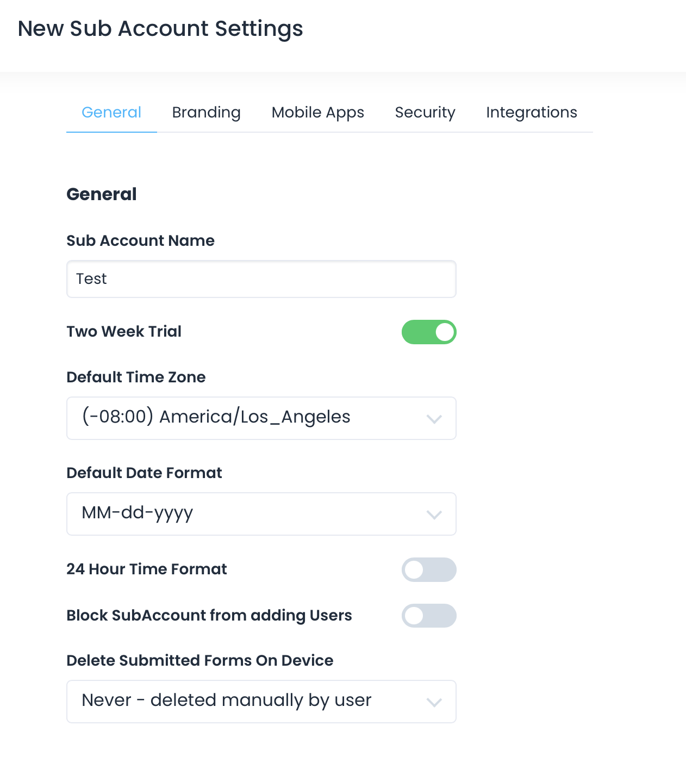Expand the Default Date Format dropdown
The height and width of the screenshot is (781, 686).
coord(261,514)
